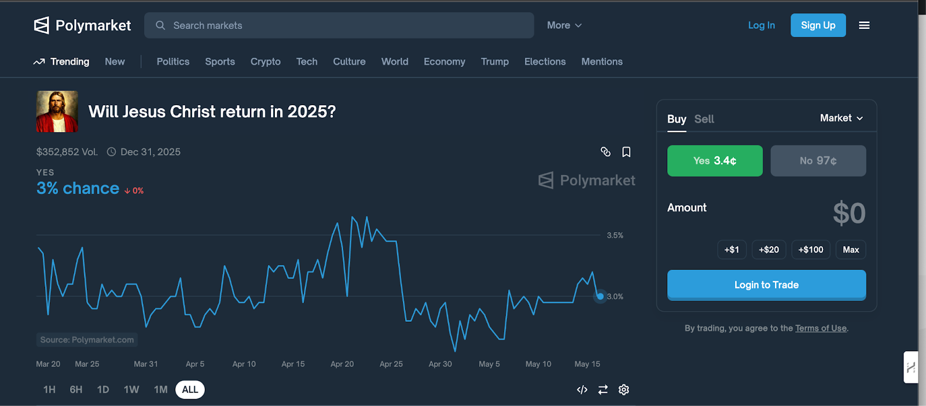Switch to the Buy tab
This screenshot has width=926, height=406.
677,119
